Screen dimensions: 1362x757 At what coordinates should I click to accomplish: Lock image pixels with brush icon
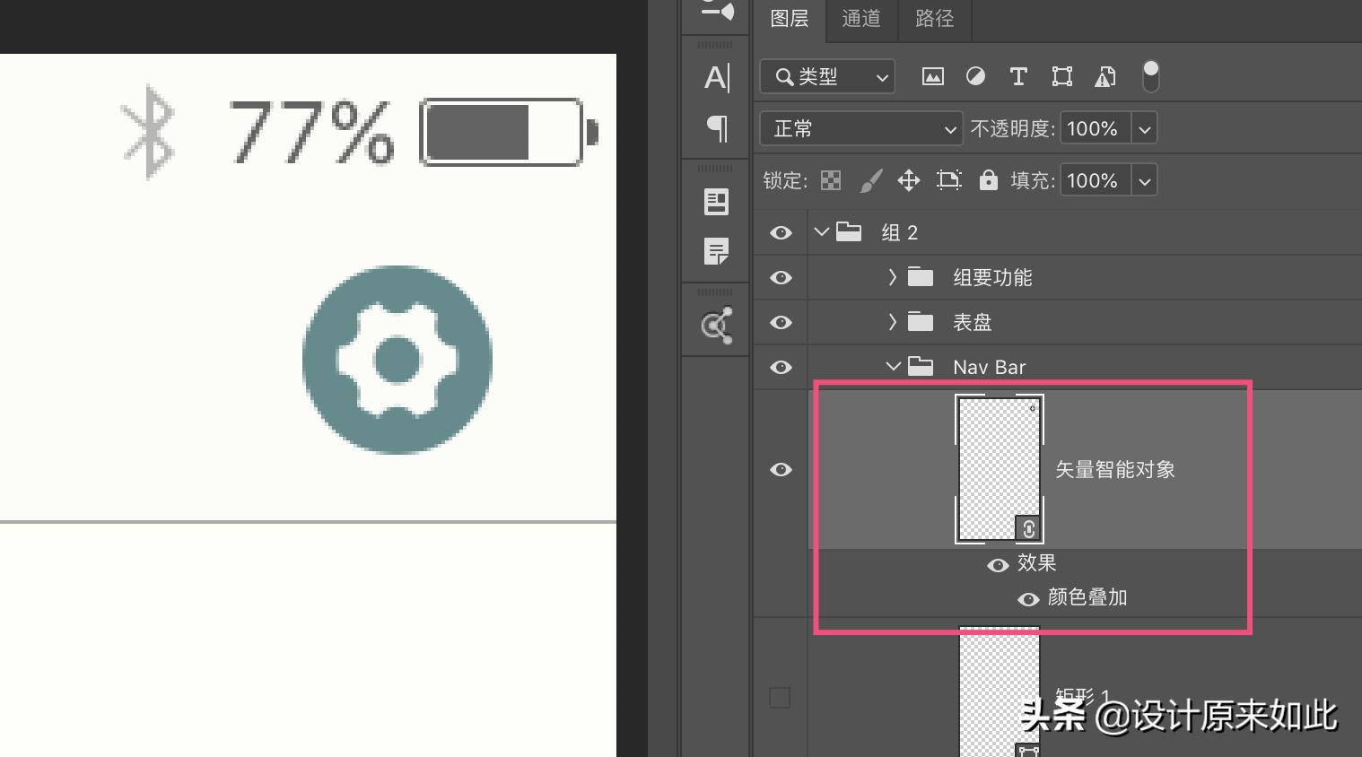(x=870, y=181)
